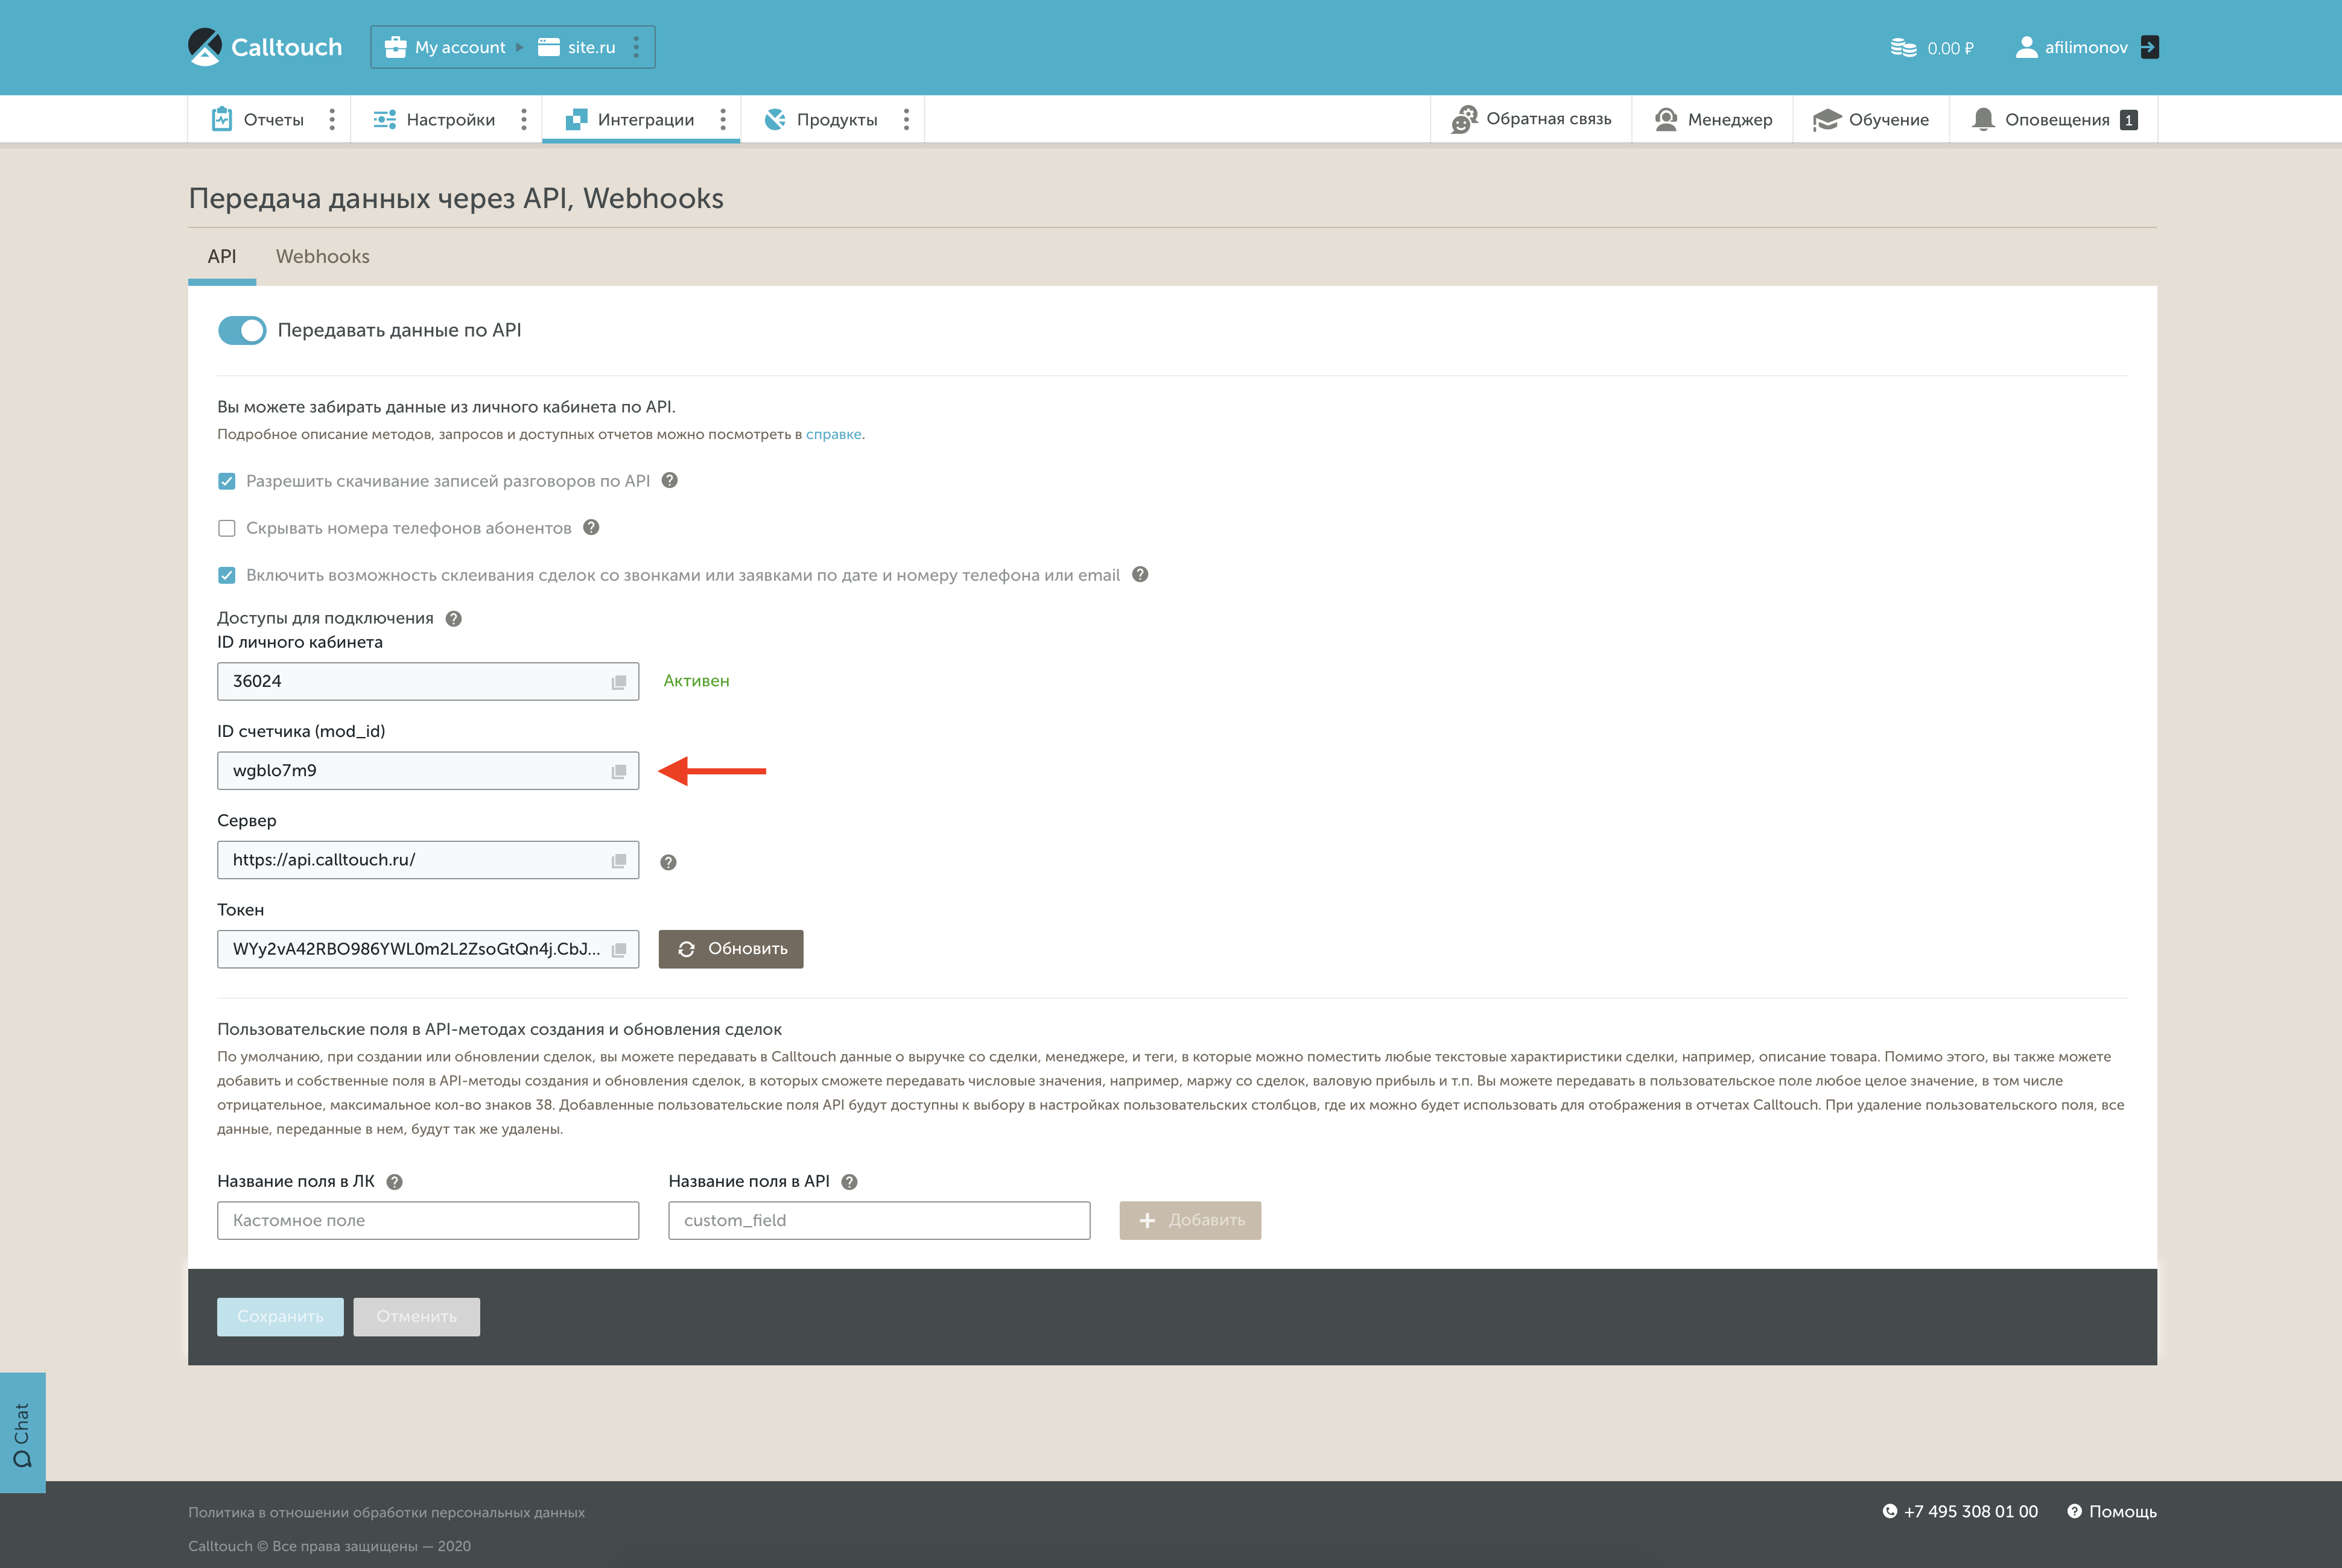The image size is (2342, 1568).
Task: Switch to the Webhooks tab
Action: click(322, 256)
